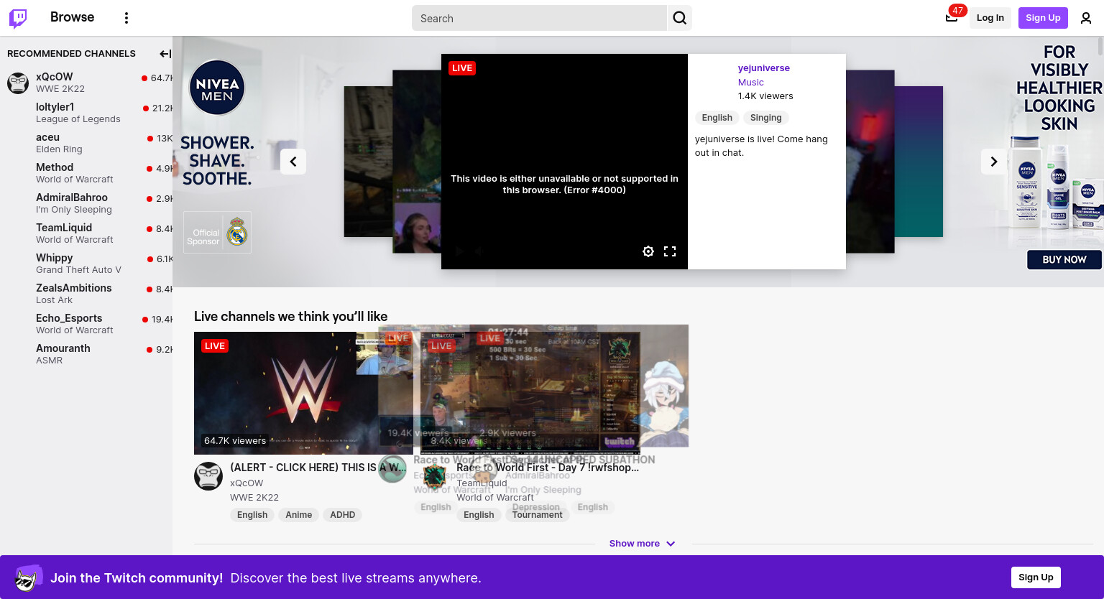Open the xQcOW stream title link
The image size is (1104, 599).
point(318,468)
